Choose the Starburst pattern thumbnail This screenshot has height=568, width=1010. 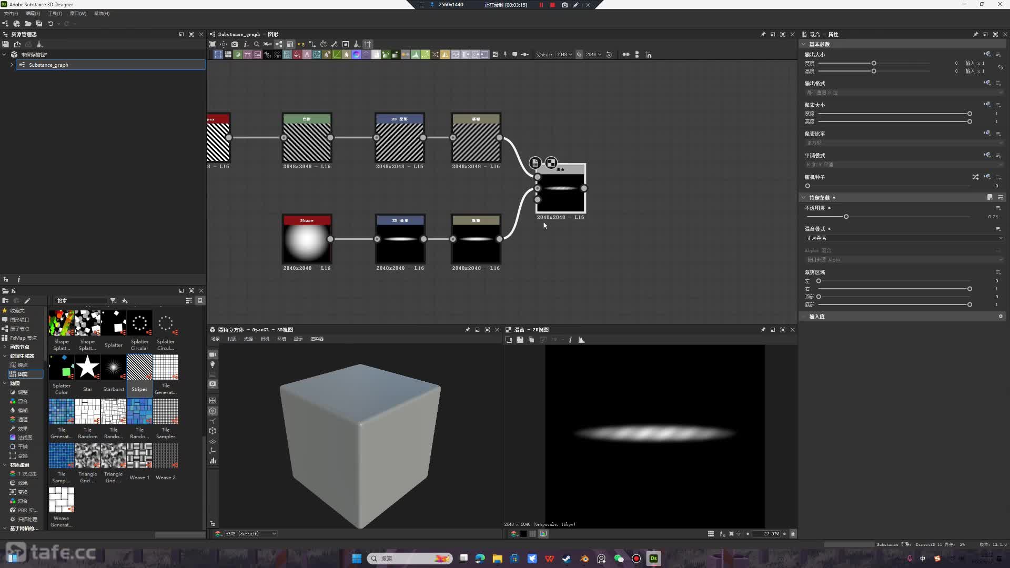click(x=114, y=367)
